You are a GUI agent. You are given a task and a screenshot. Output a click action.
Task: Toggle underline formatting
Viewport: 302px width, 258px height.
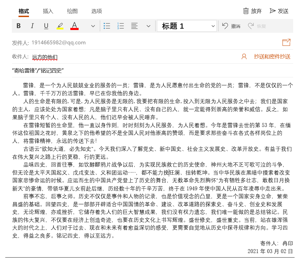pos(46,26)
